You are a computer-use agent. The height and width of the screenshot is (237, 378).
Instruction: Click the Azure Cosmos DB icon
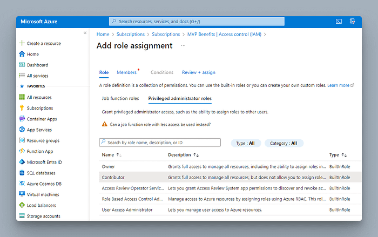pos(22,184)
